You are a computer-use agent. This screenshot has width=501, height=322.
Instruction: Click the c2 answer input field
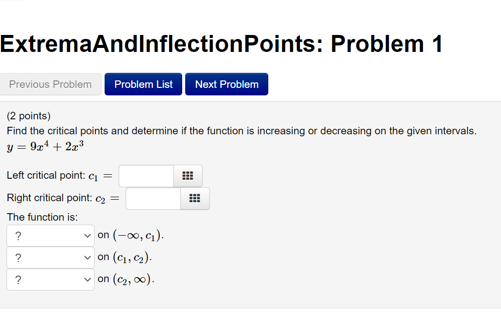(x=153, y=198)
